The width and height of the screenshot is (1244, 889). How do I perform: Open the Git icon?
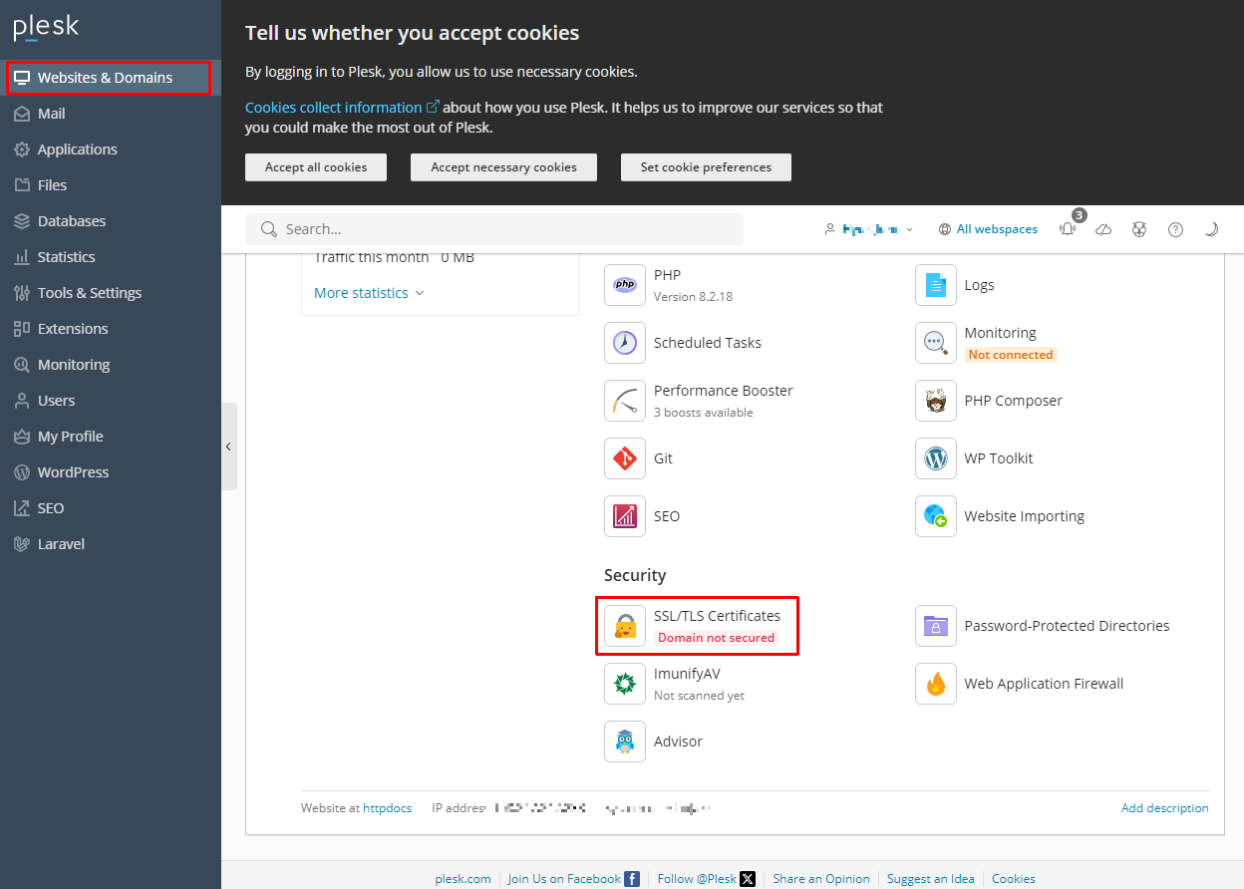point(625,458)
